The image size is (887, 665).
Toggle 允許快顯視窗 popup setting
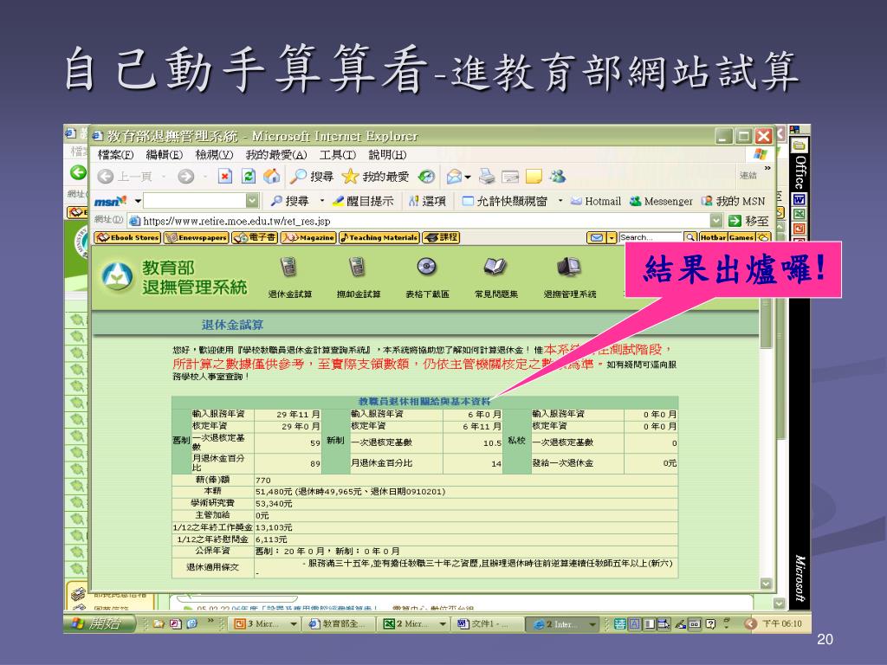[x=505, y=201]
